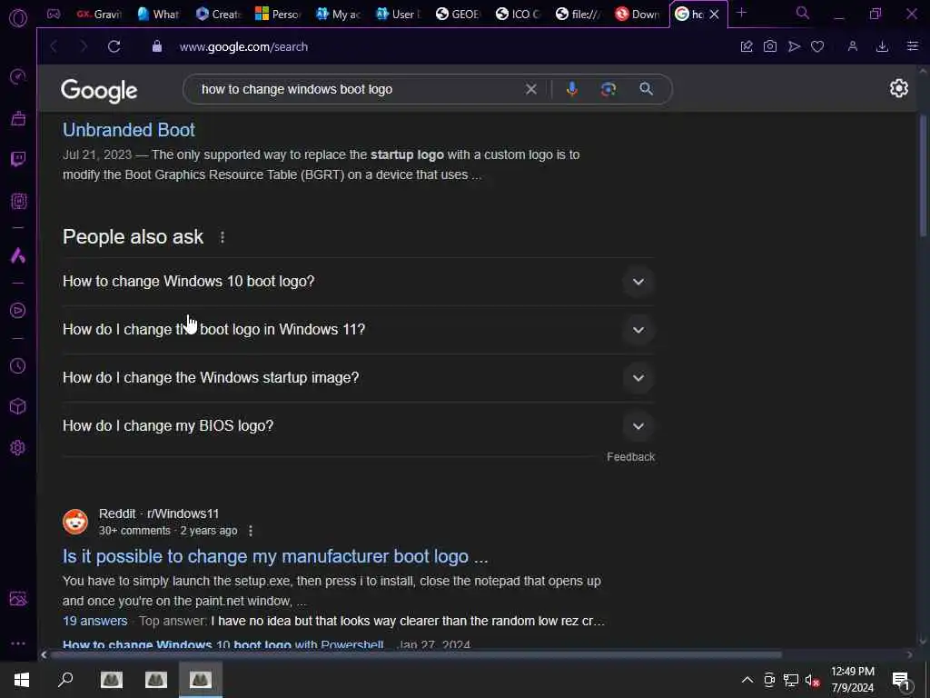Open the Aria AI sidebar icon
Screen dimensions: 930x698
point(18,255)
